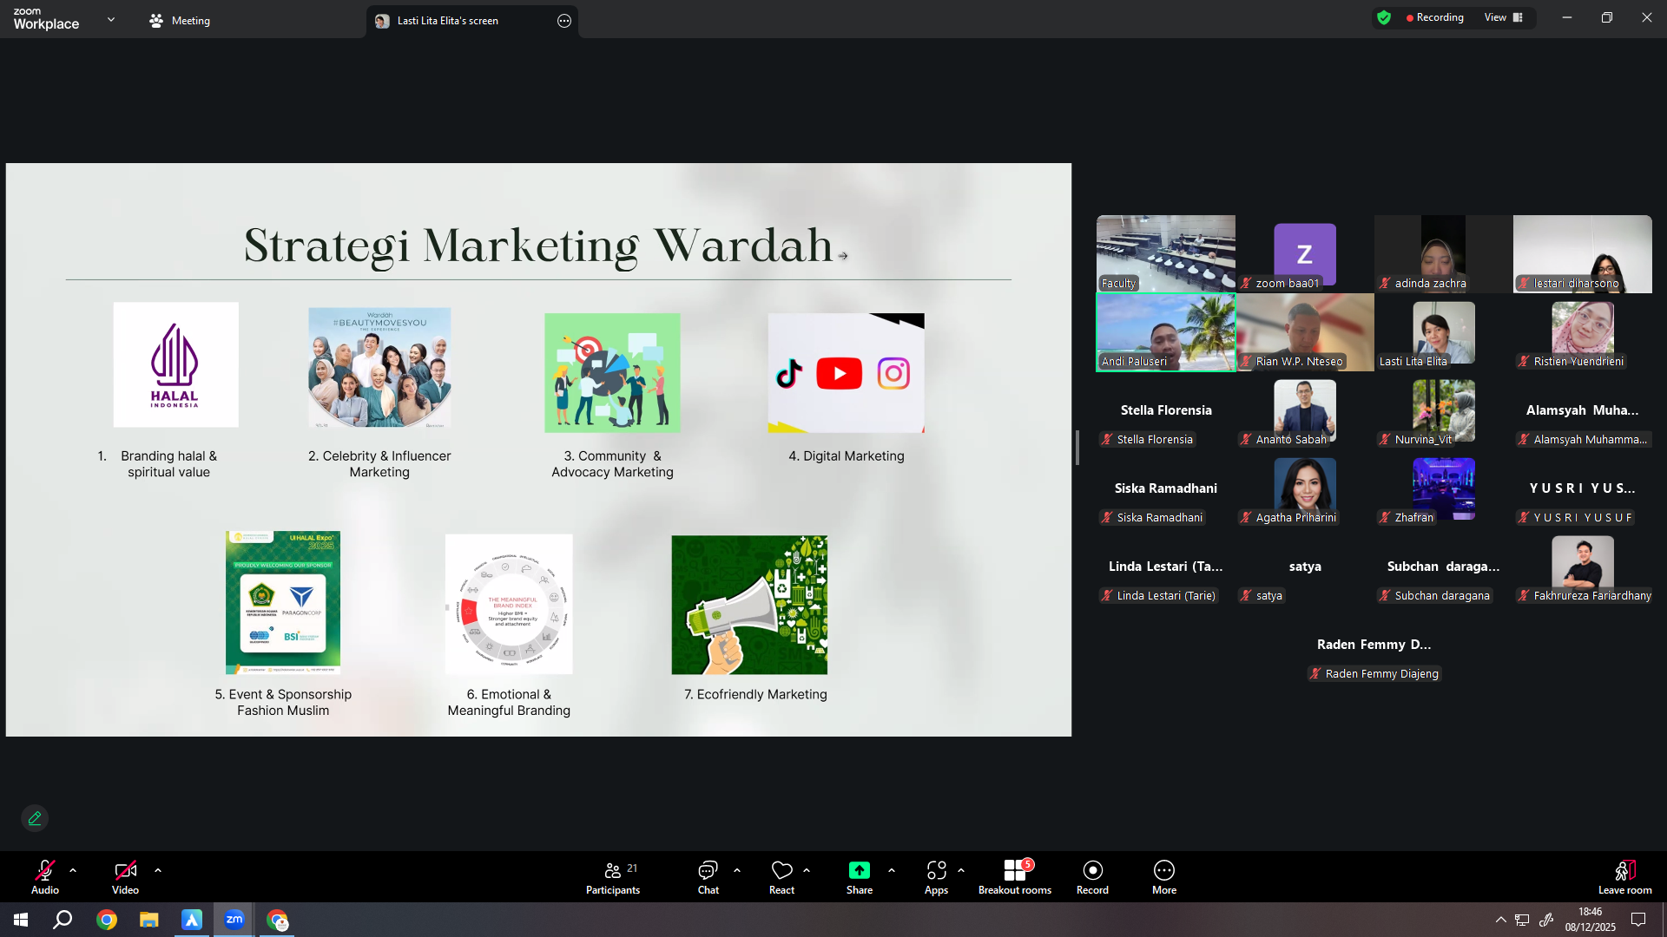Screen dimensions: 1667x937
Task: Click the '4. Digital Marketing' caption
Action: 847,456
